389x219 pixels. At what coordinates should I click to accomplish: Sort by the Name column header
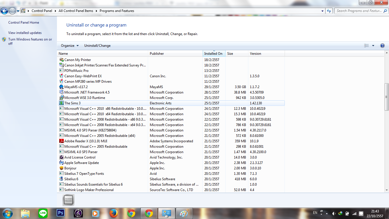pyautogui.click(x=103, y=54)
